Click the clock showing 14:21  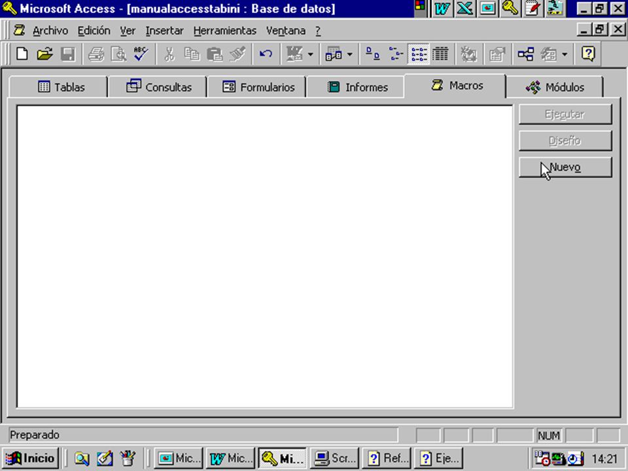click(604, 459)
